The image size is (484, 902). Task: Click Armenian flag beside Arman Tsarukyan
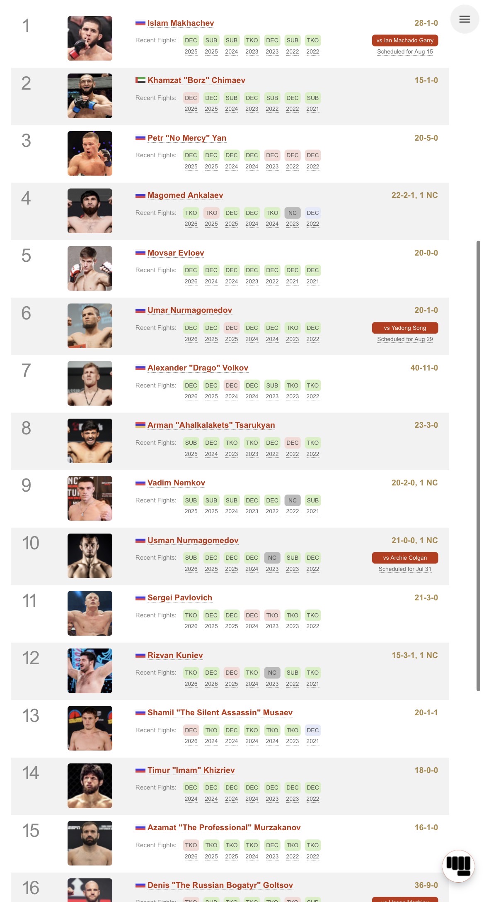point(140,425)
